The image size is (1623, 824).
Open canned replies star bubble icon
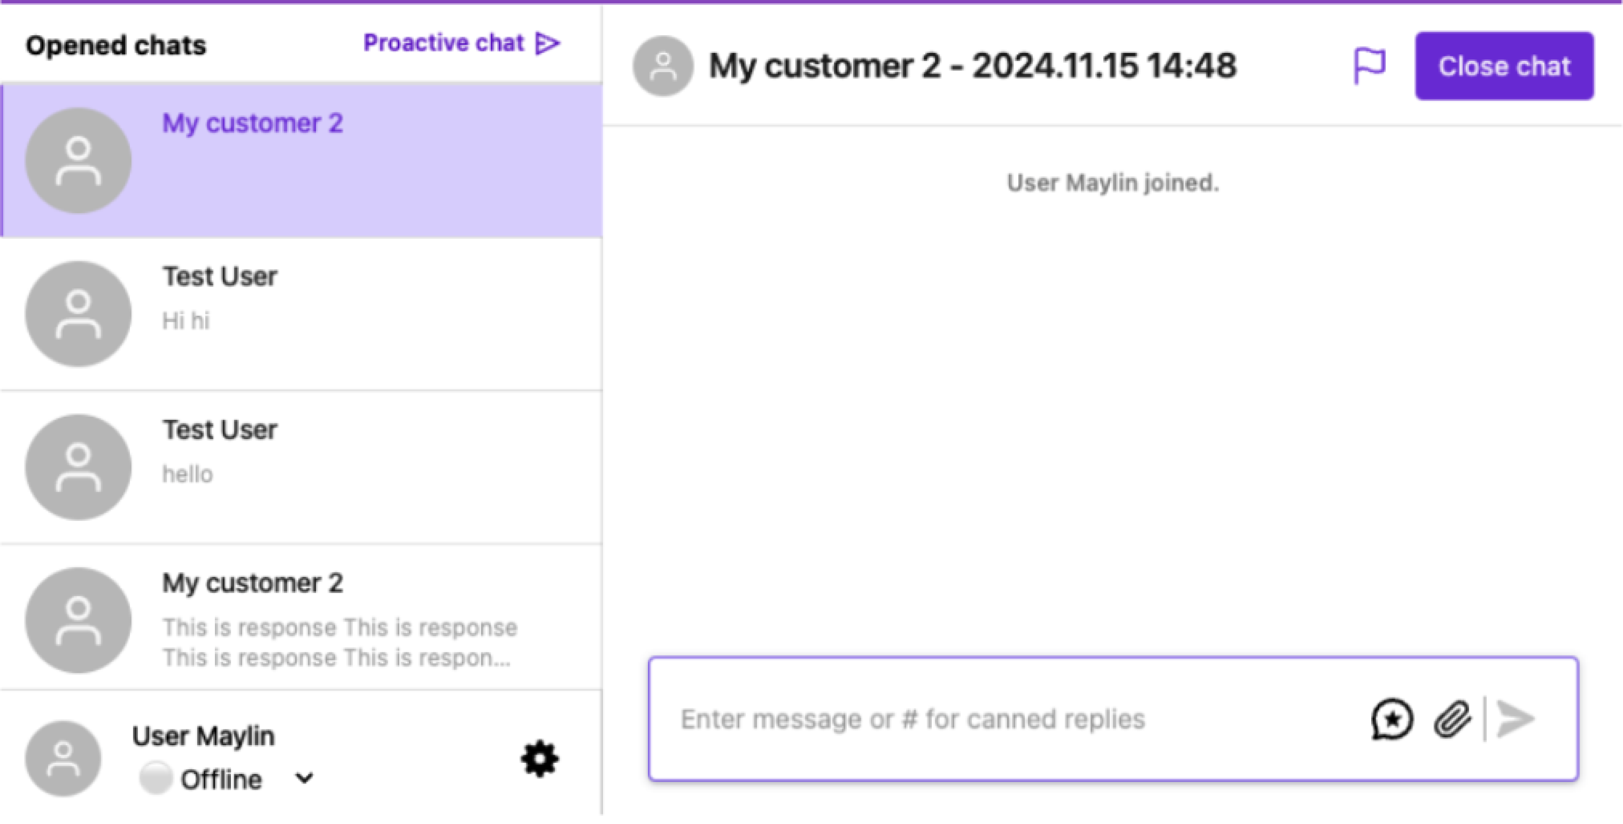click(1392, 719)
